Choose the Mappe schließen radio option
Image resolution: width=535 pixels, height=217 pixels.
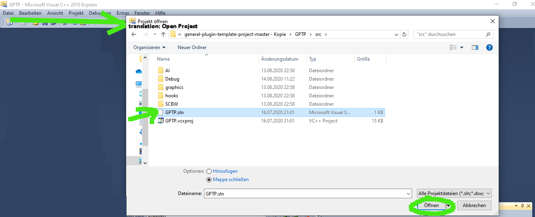click(x=209, y=180)
